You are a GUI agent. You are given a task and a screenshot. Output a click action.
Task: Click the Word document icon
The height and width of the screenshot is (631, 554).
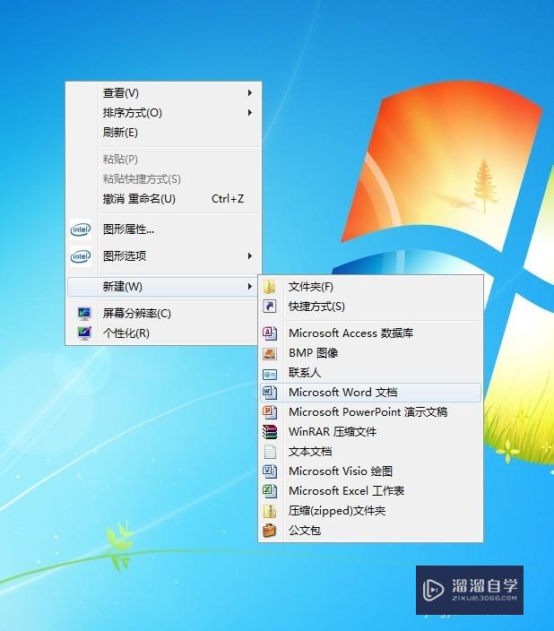click(270, 393)
